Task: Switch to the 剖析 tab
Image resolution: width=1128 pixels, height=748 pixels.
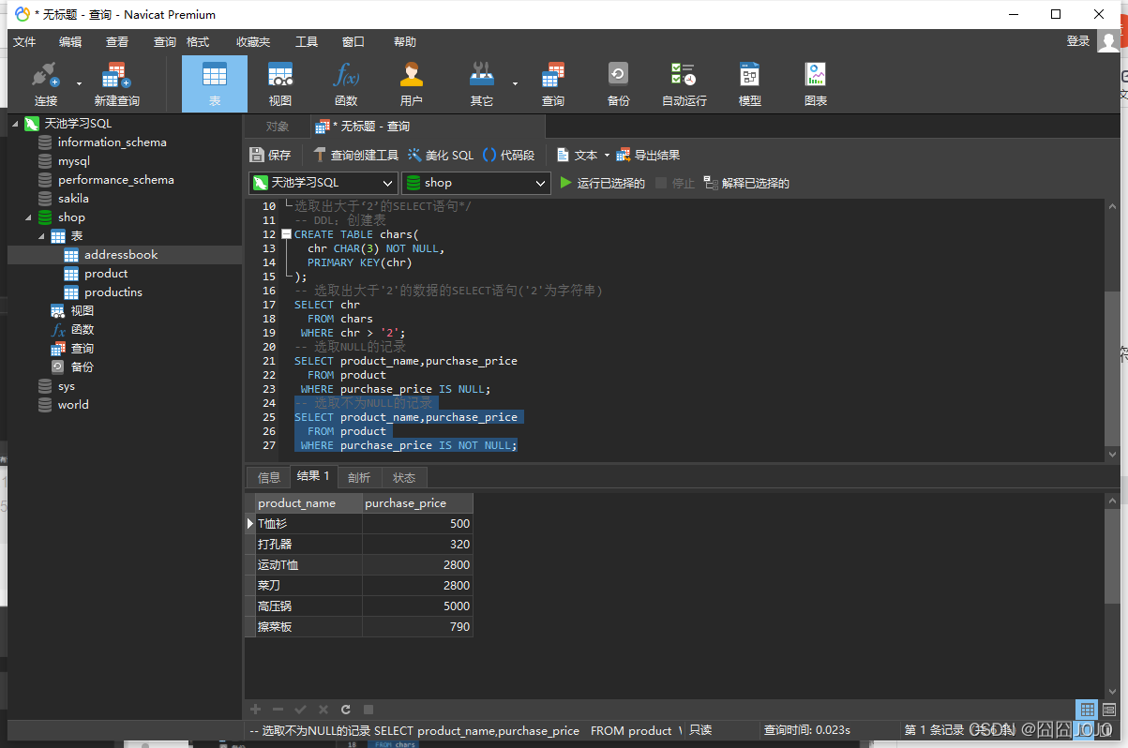Action: pos(359,477)
